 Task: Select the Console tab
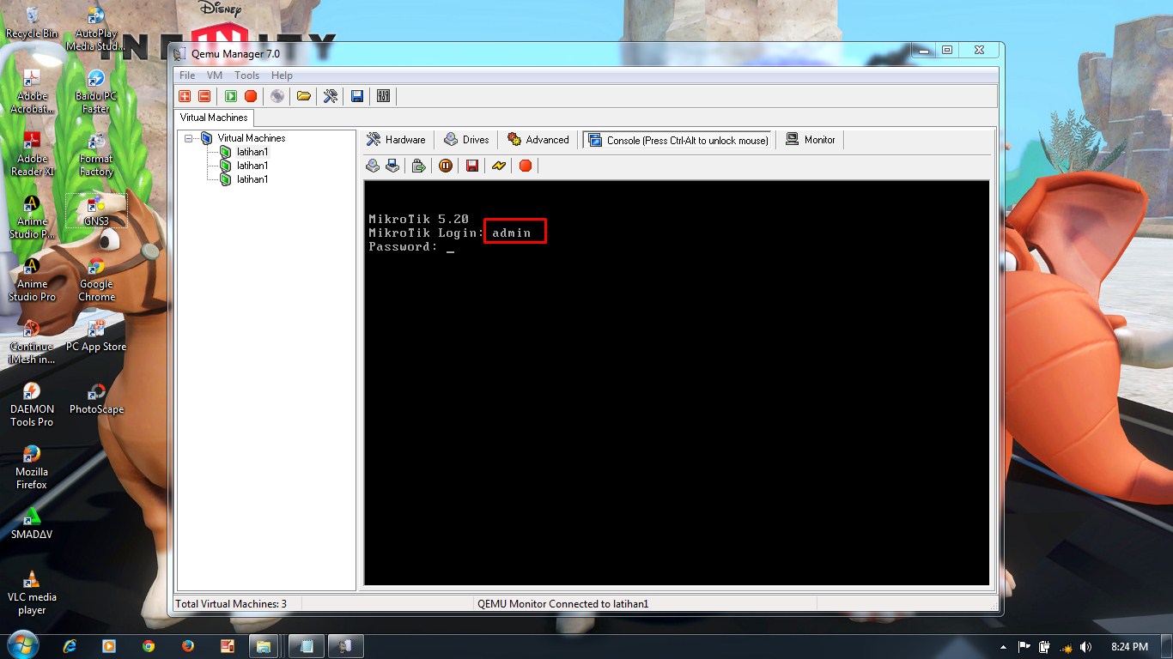pos(678,140)
